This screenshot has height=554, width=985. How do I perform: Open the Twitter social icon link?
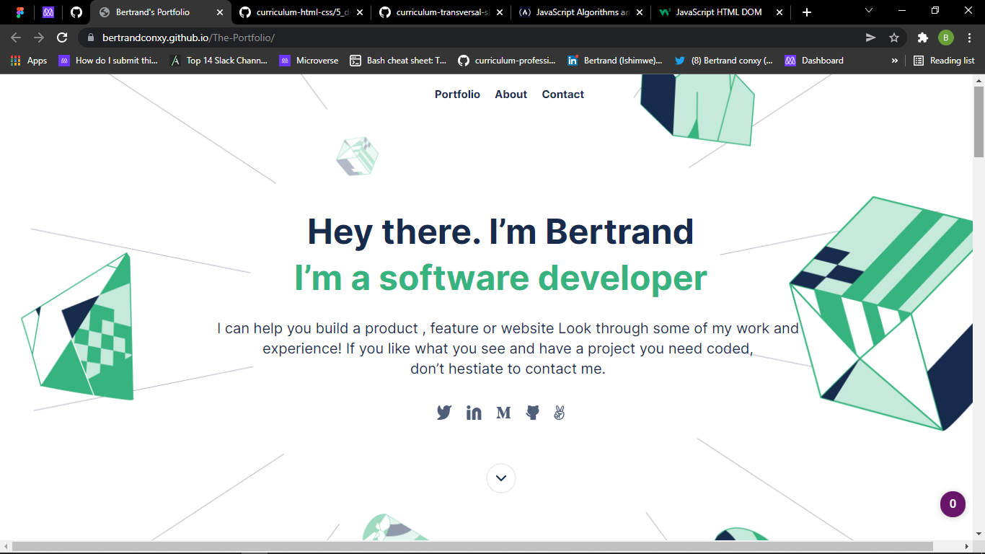click(x=444, y=413)
